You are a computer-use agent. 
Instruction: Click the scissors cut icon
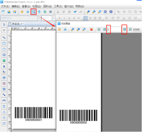[x=58, y=12]
